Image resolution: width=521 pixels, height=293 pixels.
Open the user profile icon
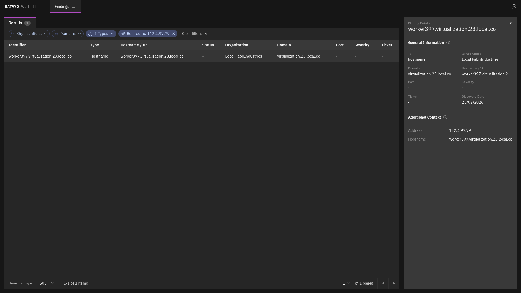click(514, 6)
